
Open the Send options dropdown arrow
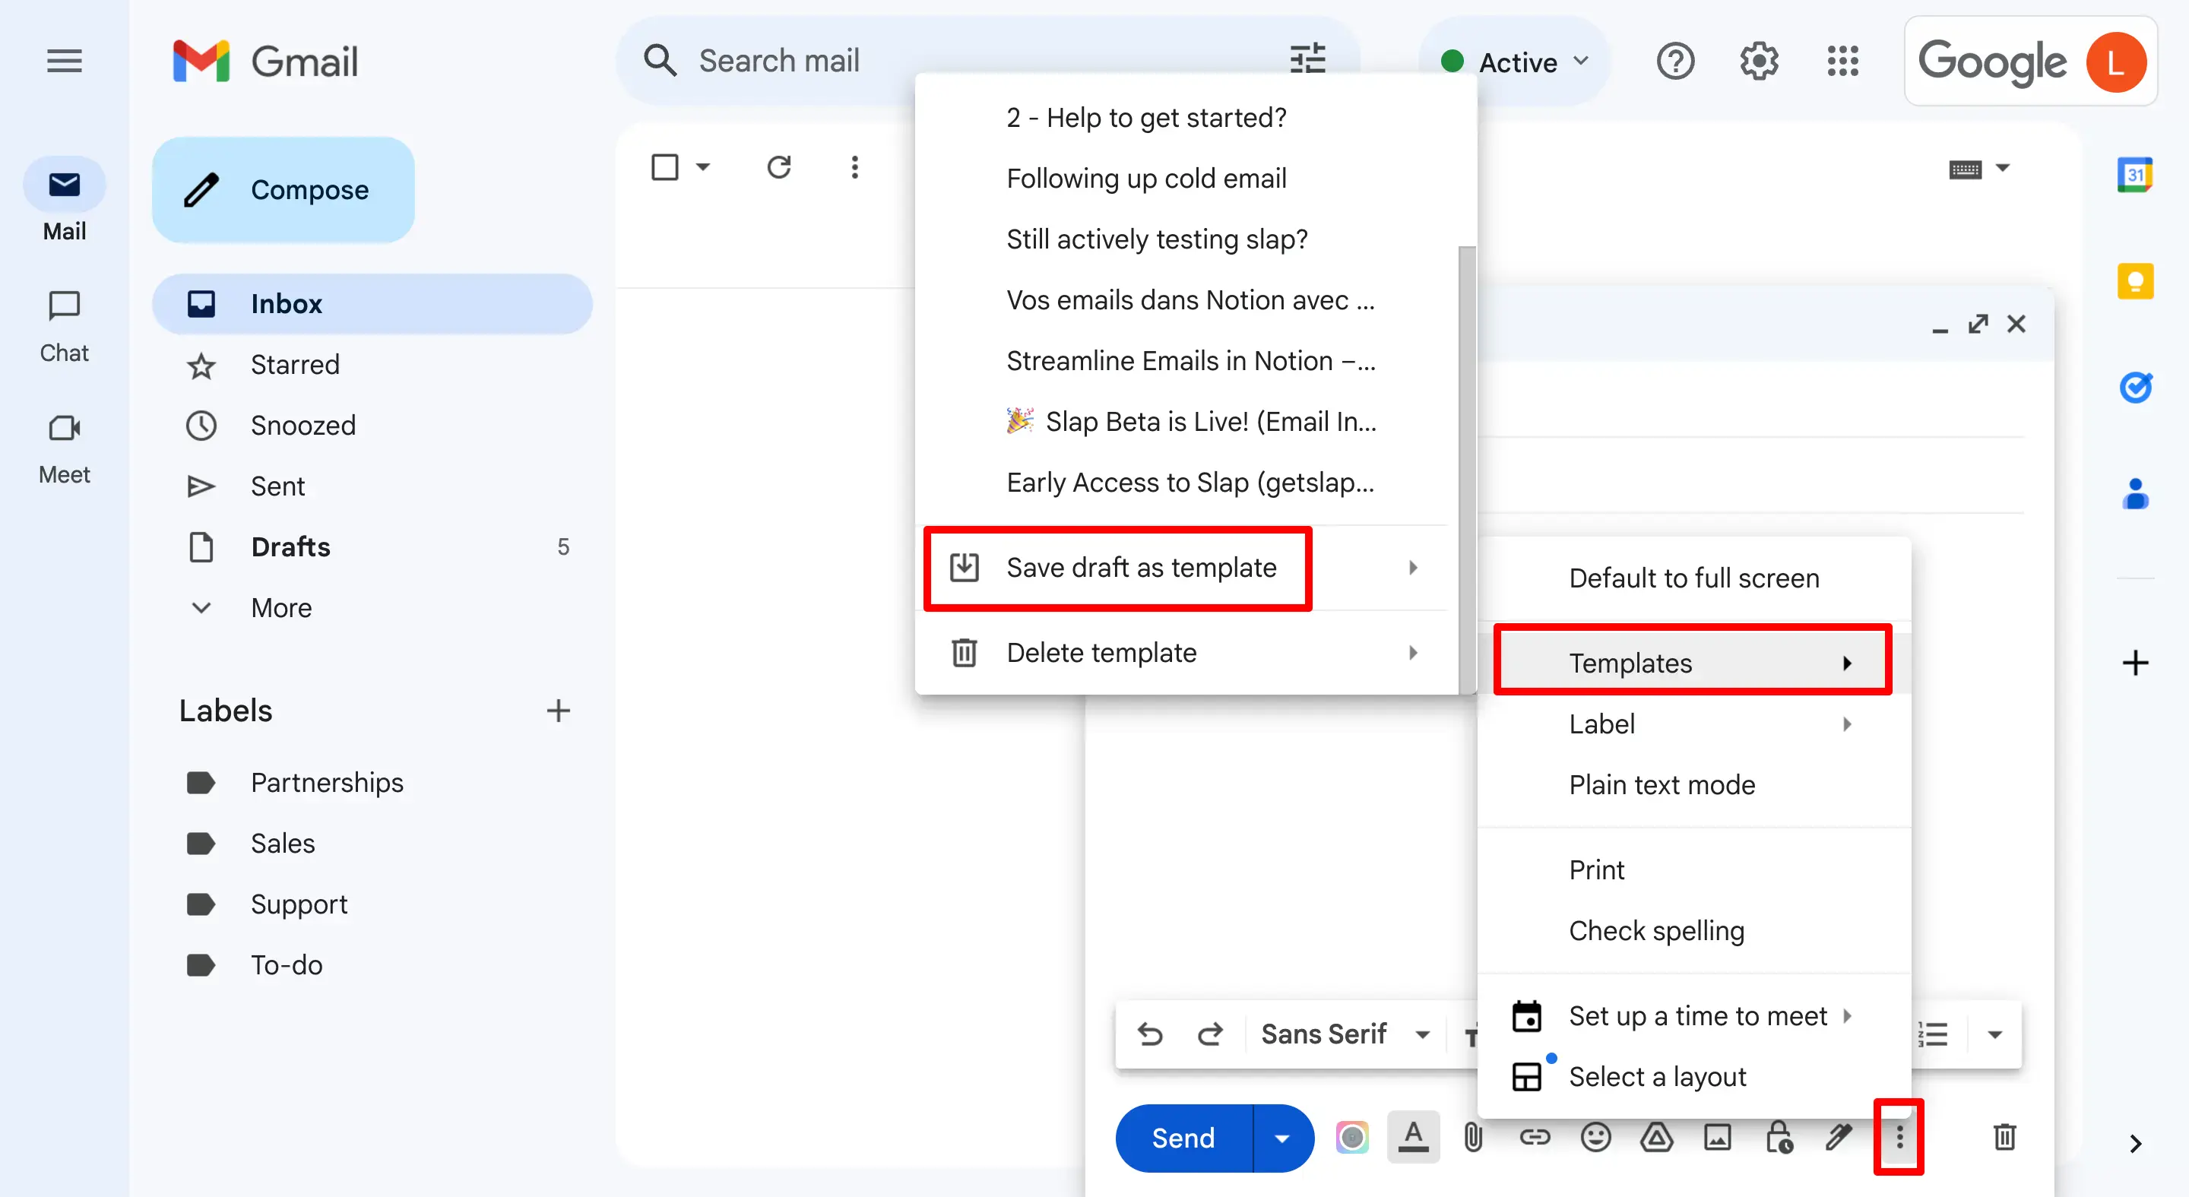1282,1138
